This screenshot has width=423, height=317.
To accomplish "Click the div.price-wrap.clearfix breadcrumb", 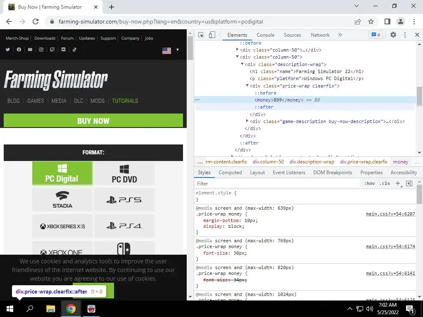I will coord(364,162).
